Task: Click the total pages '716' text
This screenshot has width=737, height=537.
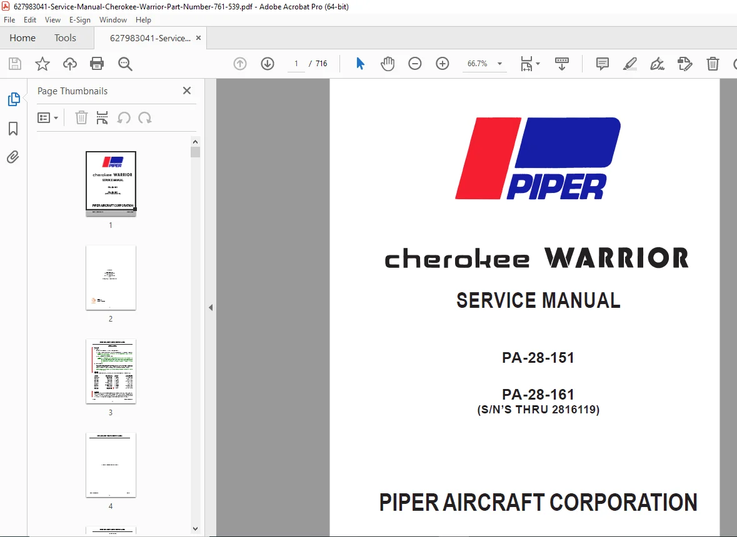Action: 321,64
